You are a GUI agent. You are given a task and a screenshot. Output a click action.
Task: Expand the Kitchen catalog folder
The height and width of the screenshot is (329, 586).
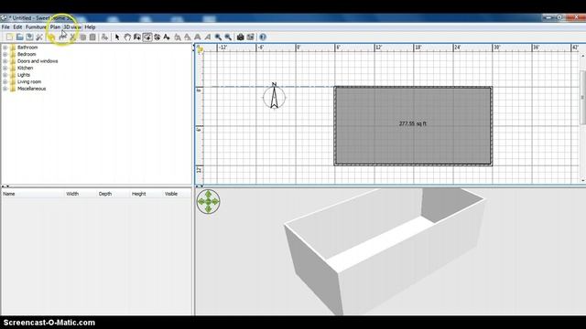5,68
